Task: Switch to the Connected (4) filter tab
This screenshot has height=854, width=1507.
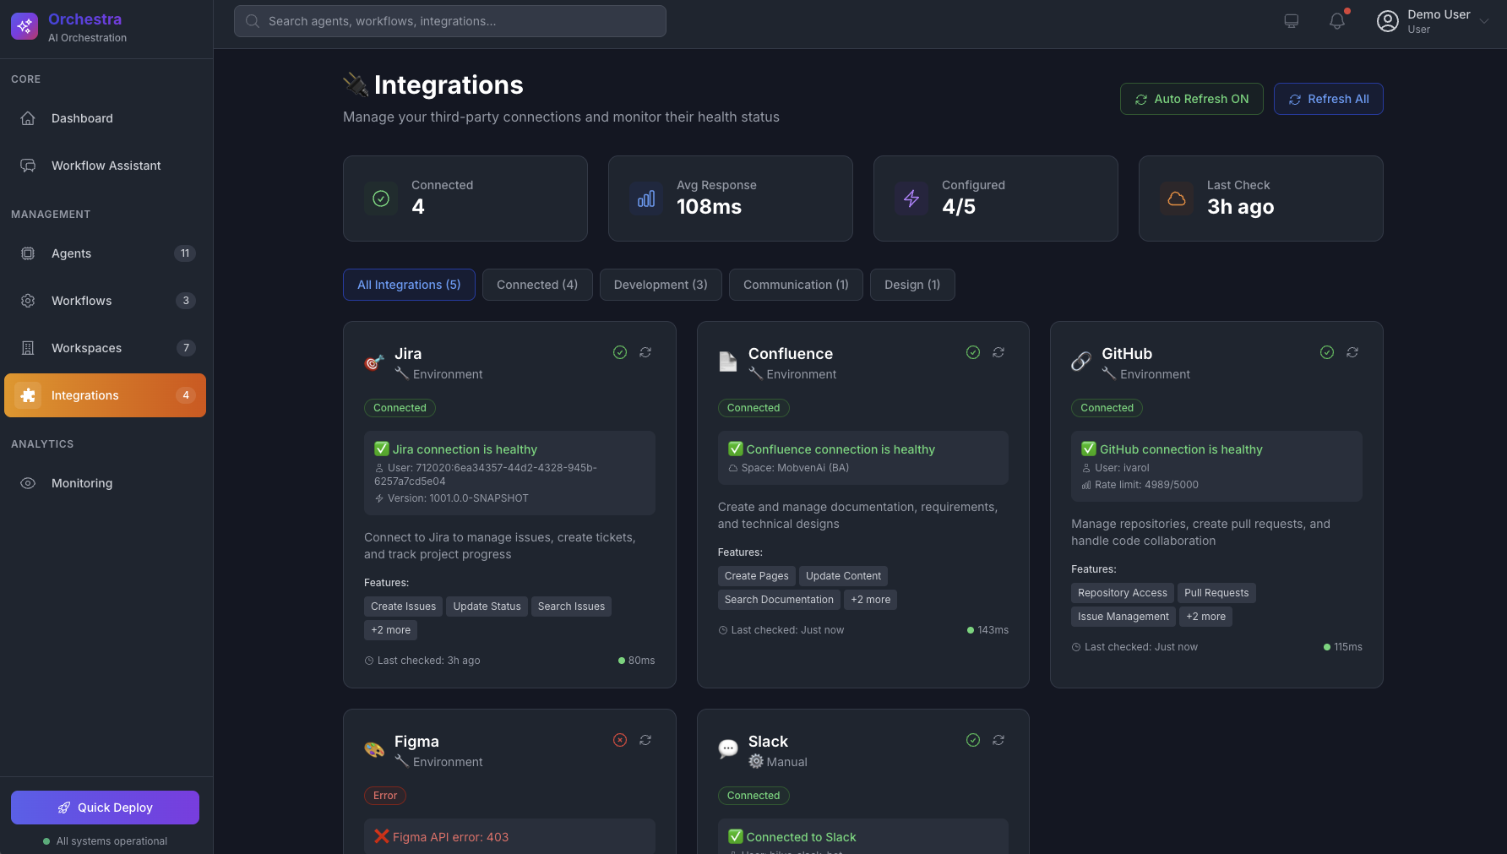Action: coord(537,285)
